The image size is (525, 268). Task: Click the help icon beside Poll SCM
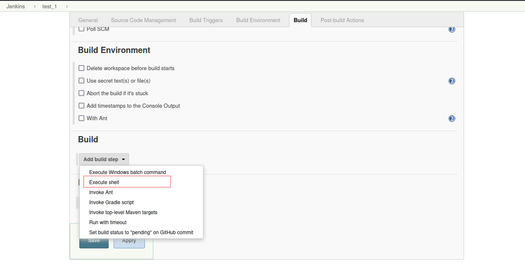point(451,29)
